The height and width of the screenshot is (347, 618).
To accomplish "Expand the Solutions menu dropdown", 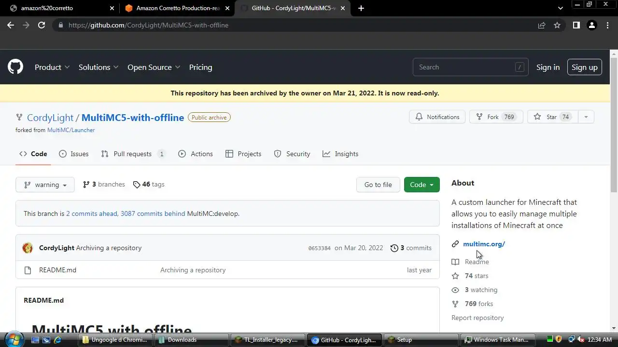I will pyautogui.click(x=98, y=67).
